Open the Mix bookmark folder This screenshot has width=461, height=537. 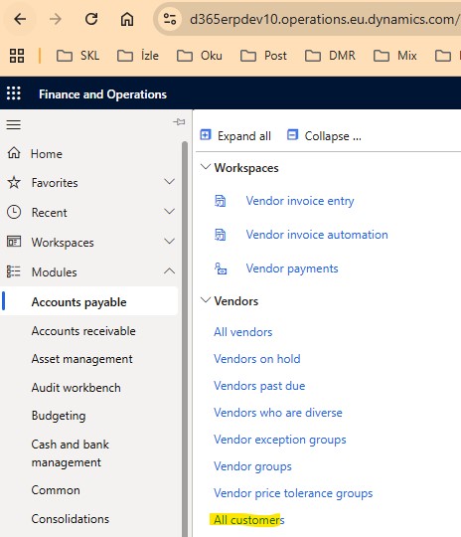395,56
